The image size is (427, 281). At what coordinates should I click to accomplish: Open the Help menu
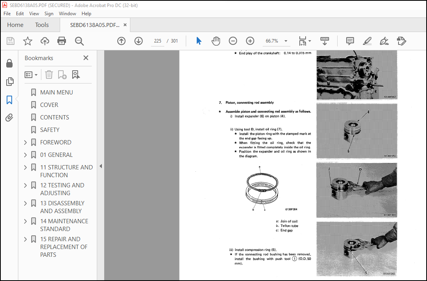tap(86, 14)
